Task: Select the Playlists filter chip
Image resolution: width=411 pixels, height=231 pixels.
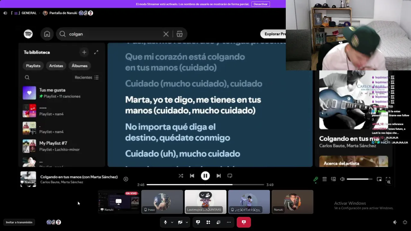Action: tap(33, 66)
